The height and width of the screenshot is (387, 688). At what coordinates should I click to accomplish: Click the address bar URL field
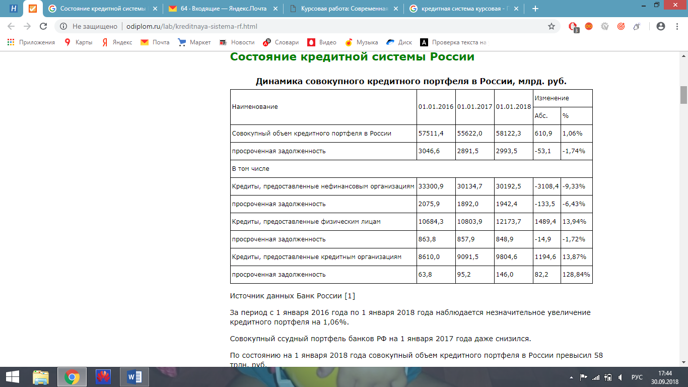[x=332, y=26]
